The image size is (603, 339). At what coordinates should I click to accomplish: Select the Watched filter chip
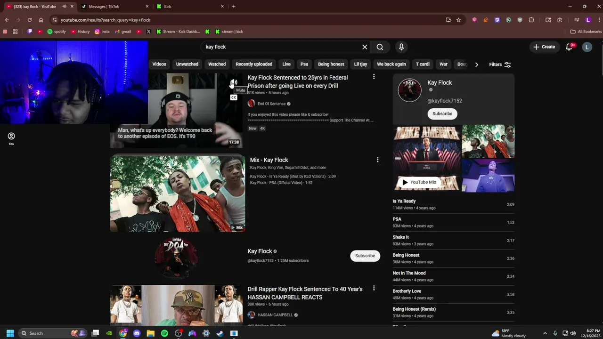tap(217, 64)
